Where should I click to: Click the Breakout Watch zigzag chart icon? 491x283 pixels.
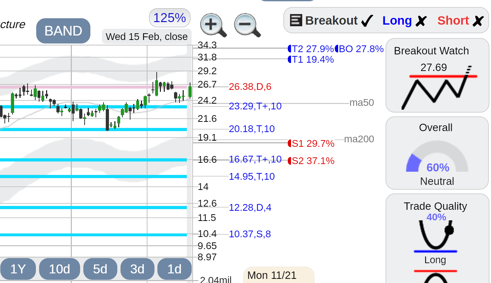439,88
